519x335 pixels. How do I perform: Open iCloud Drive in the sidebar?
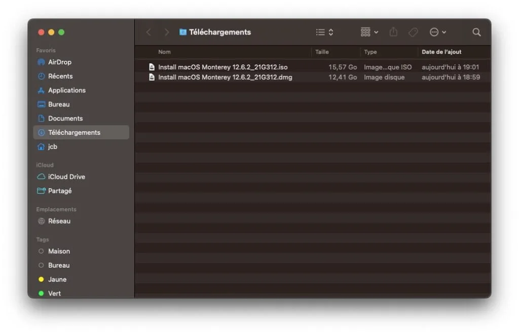point(81,177)
